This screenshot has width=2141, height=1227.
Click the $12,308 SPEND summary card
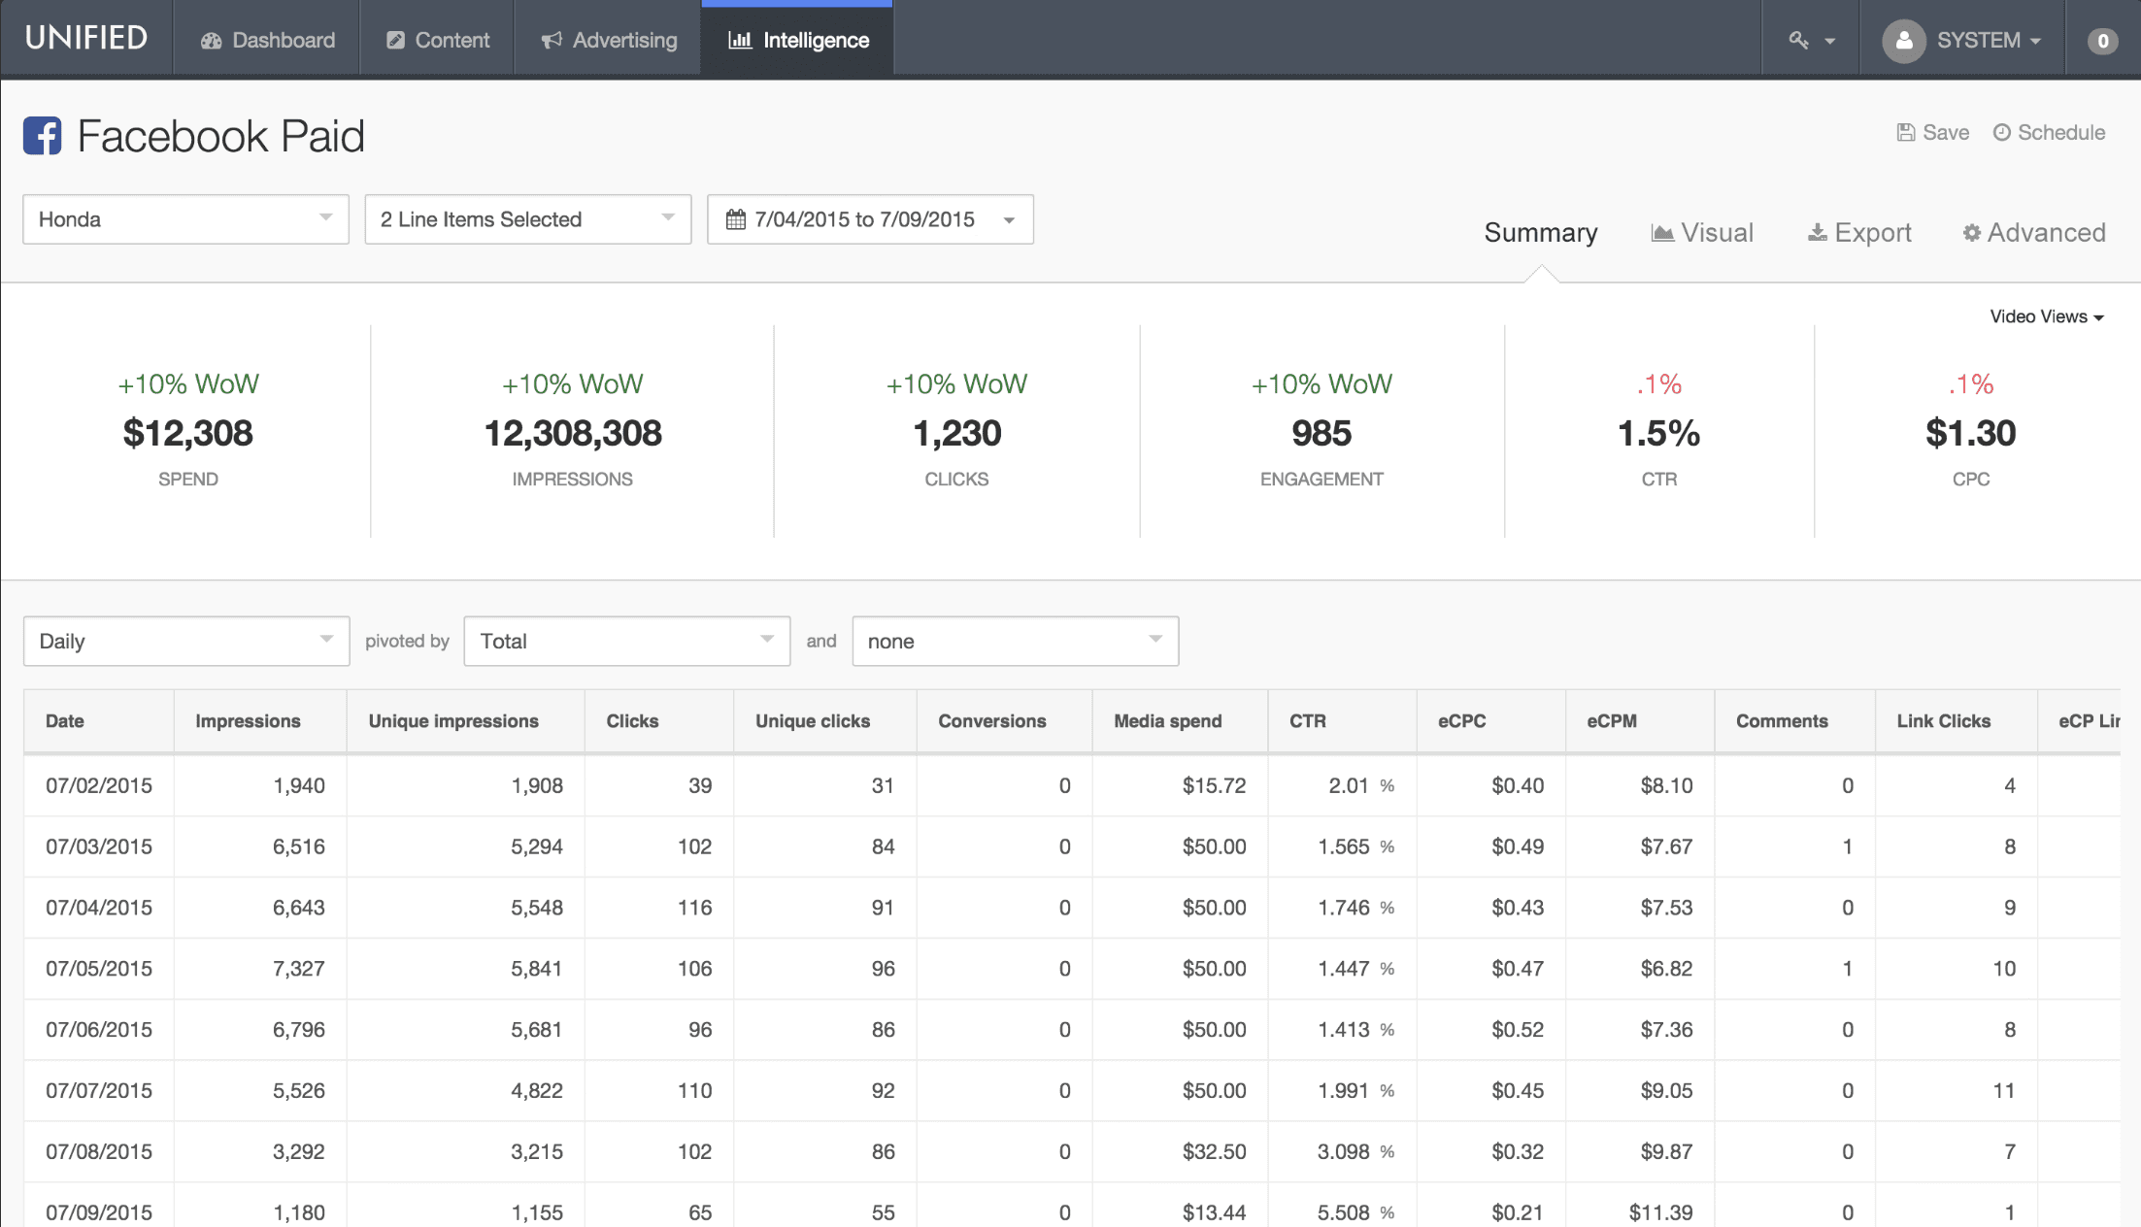point(187,432)
